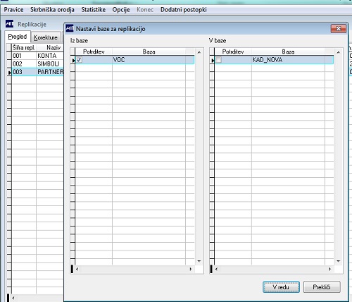Select the KAD_NOVA database cell
This screenshot has width=352, height=302.
288,60
